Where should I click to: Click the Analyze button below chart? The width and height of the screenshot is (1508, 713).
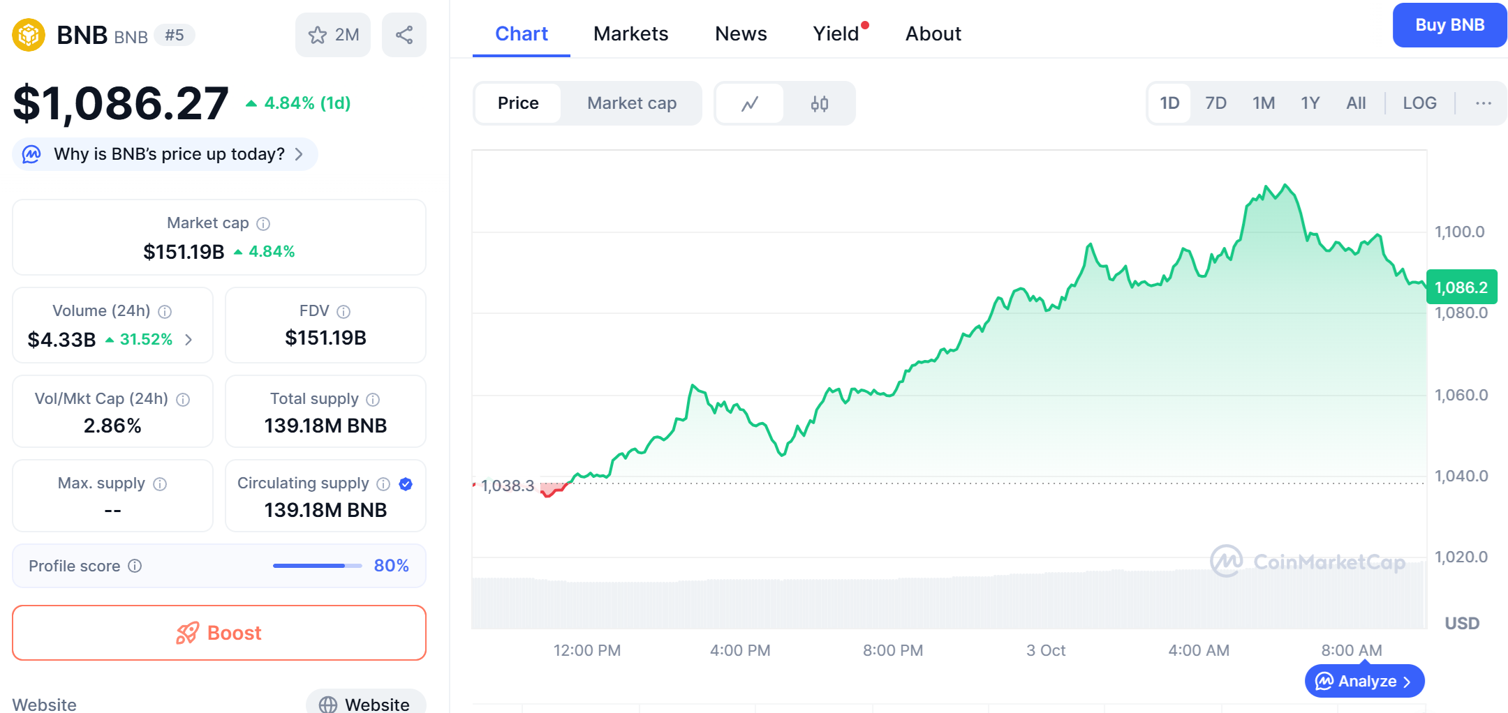(x=1364, y=681)
